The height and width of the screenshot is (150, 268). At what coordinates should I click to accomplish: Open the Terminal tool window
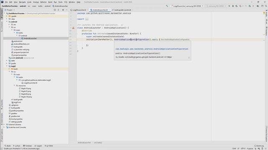[27, 146]
